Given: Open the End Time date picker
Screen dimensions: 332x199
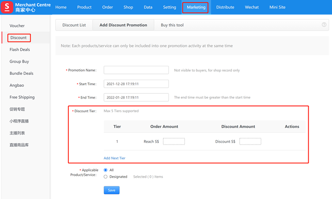Looking at the screenshot, I should point(136,97).
